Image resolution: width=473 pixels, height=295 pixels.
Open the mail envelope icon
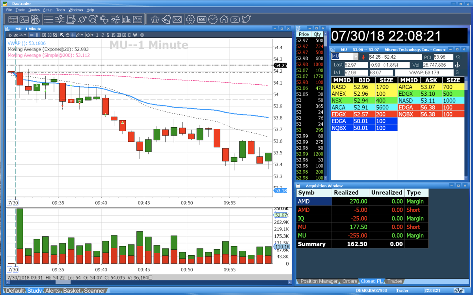coord(177,19)
